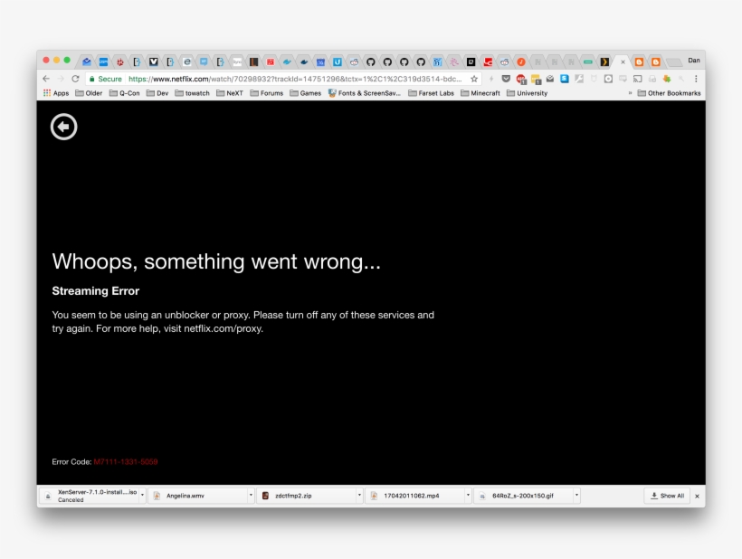Switch to the light blue whale tab
Screen dimensions: 742x559
pyautogui.click(x=287, y=62)
